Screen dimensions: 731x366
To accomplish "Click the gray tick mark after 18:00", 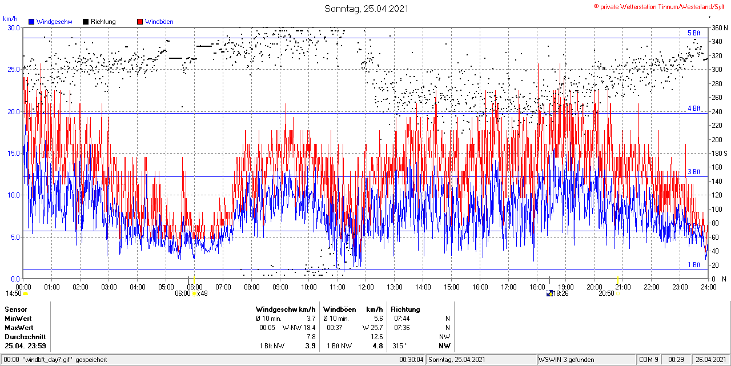I will pos(549,279).
